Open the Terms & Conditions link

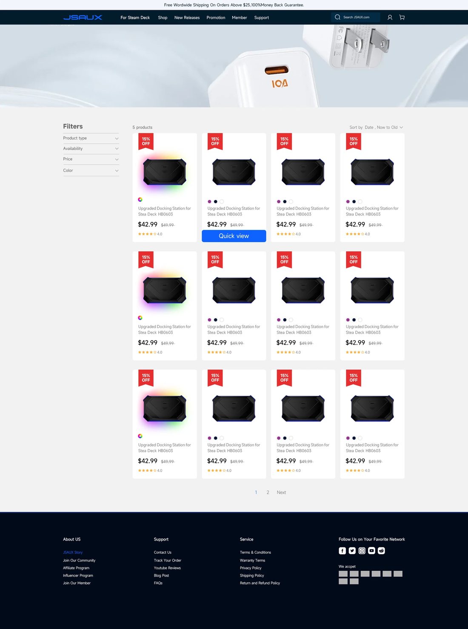pyautogui.click(x=255, y=552)
